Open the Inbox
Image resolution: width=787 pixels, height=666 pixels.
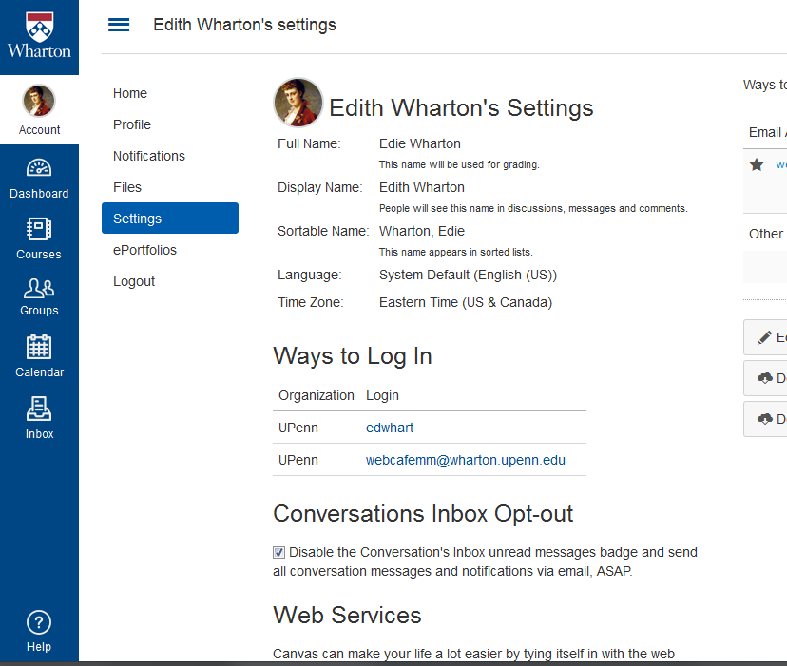pos(39,418)
